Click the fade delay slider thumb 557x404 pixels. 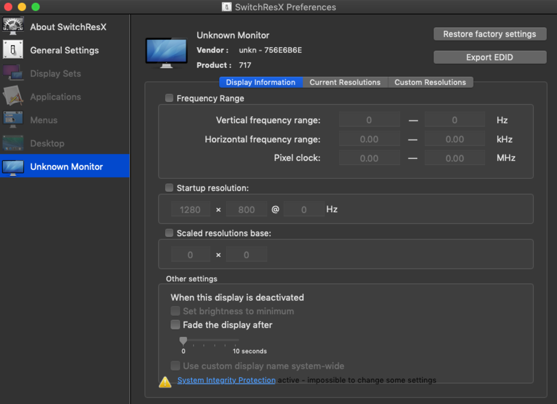(x=183, y=341)
